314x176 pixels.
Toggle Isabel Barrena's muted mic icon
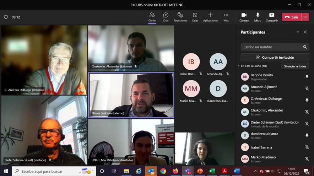coord(307,147)
